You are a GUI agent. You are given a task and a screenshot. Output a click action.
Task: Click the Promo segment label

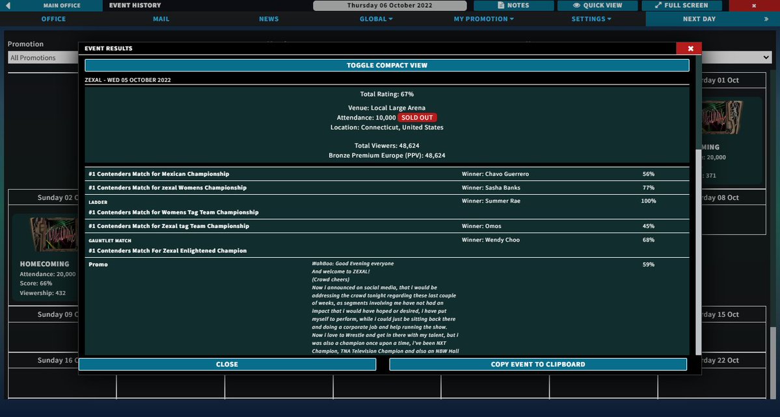click(x=98, y=264)
